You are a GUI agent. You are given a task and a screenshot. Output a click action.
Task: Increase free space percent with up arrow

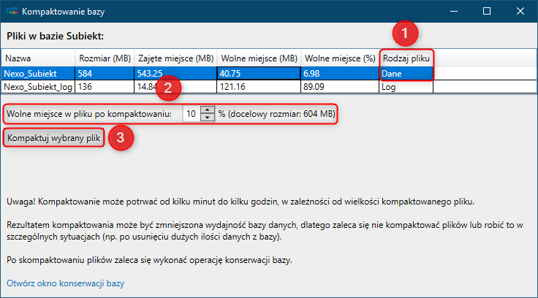click(208, 110)
